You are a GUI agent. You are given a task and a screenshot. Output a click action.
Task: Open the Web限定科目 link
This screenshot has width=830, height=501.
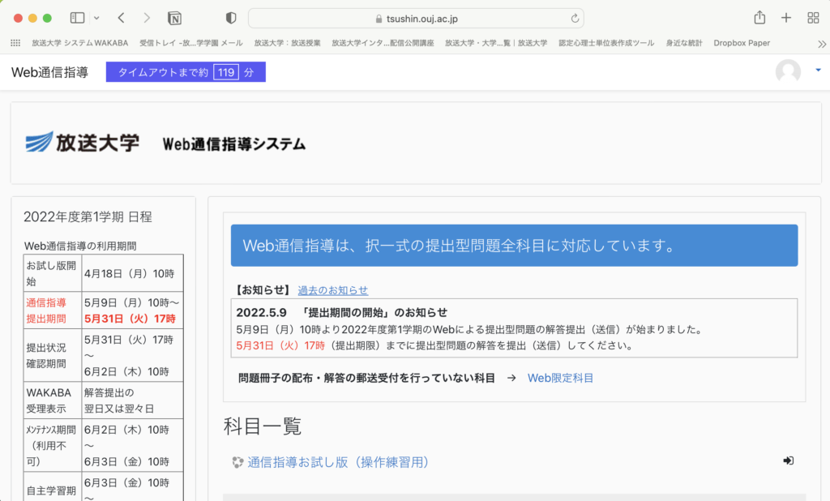click(561, 378)
